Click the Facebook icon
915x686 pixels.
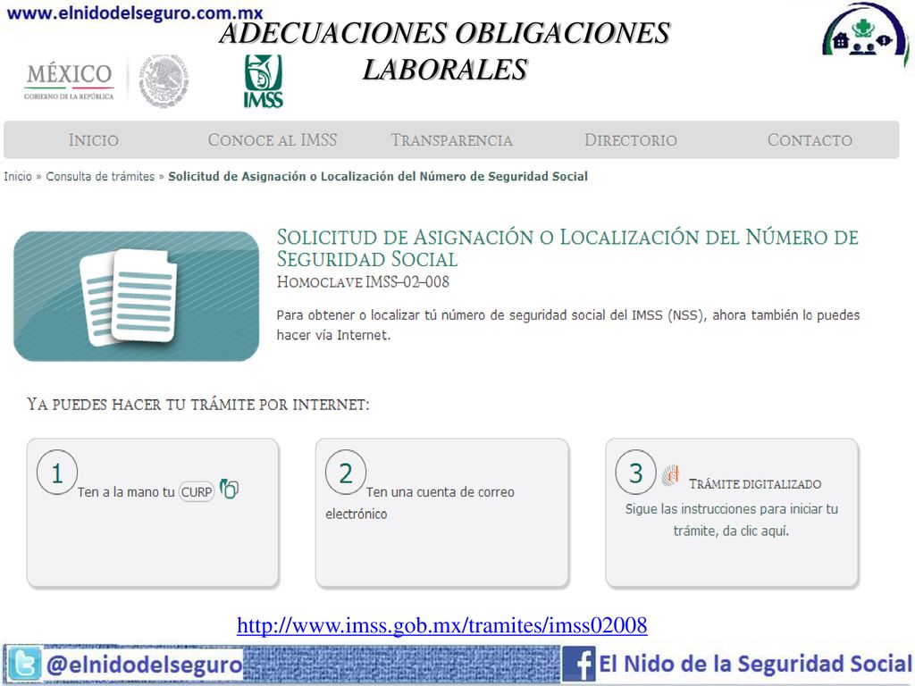[x=578, y=664]
